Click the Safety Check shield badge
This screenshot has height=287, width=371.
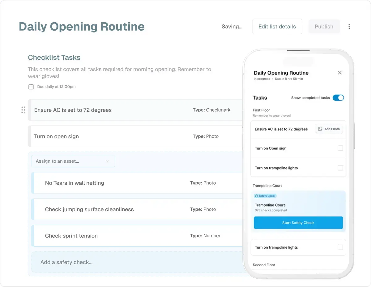(265, 196)
